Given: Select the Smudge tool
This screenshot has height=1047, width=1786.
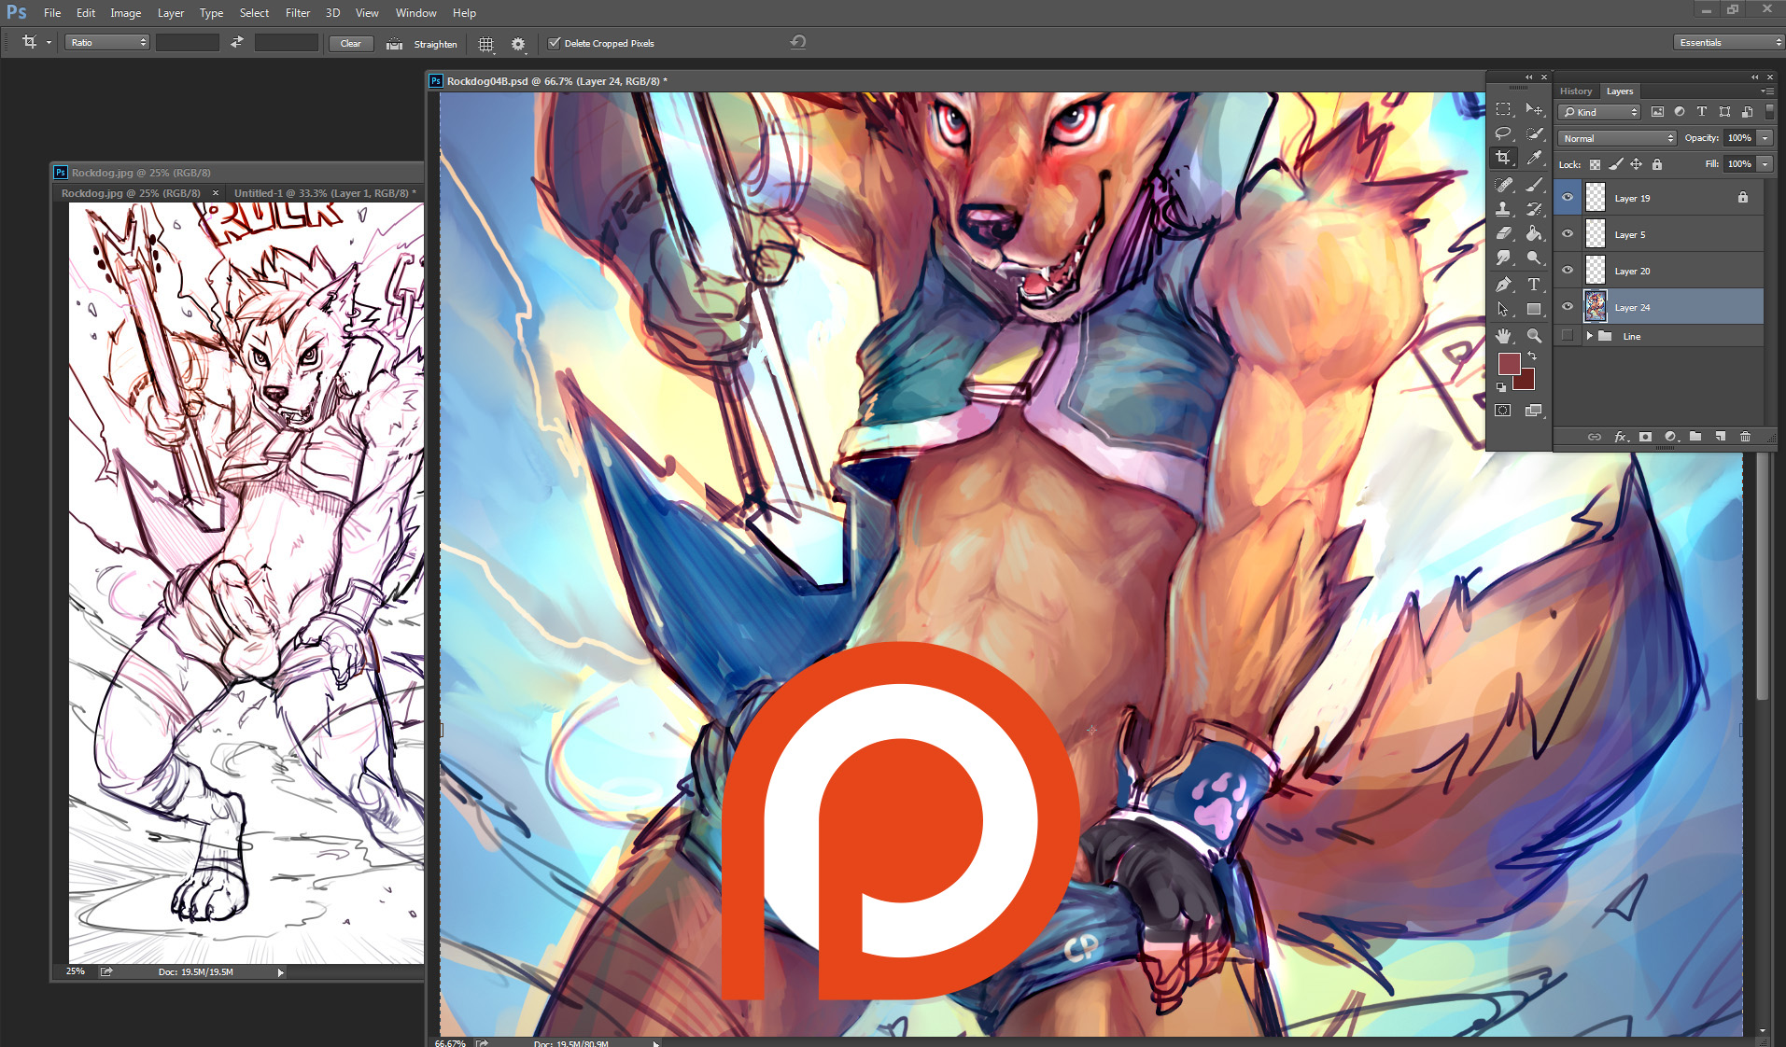Looking at the screenshot, I should coord(1503,258).
